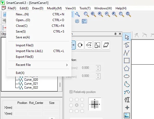Screen dimensions: 154x119
Task: Click the blue toolpath preview icon
Action: (84, 21)
